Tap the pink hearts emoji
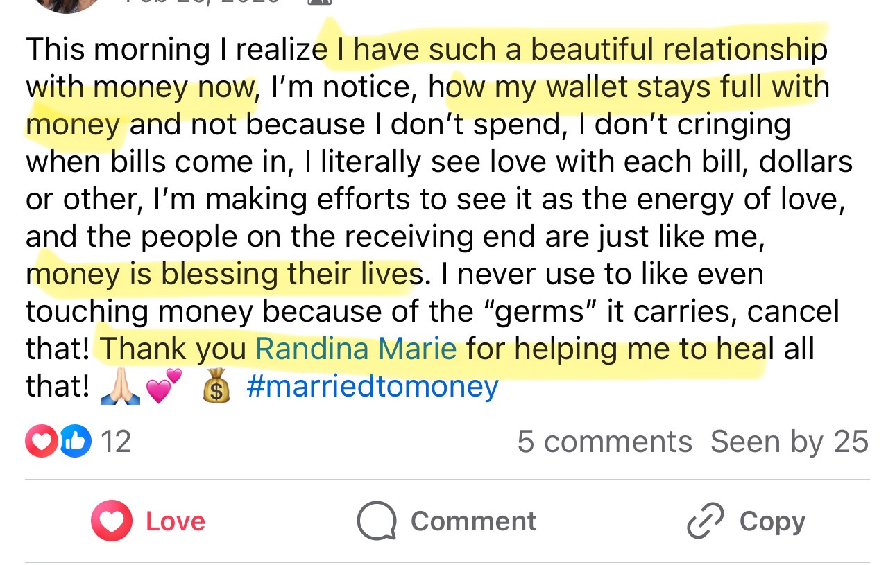 [x=163, y=387]
